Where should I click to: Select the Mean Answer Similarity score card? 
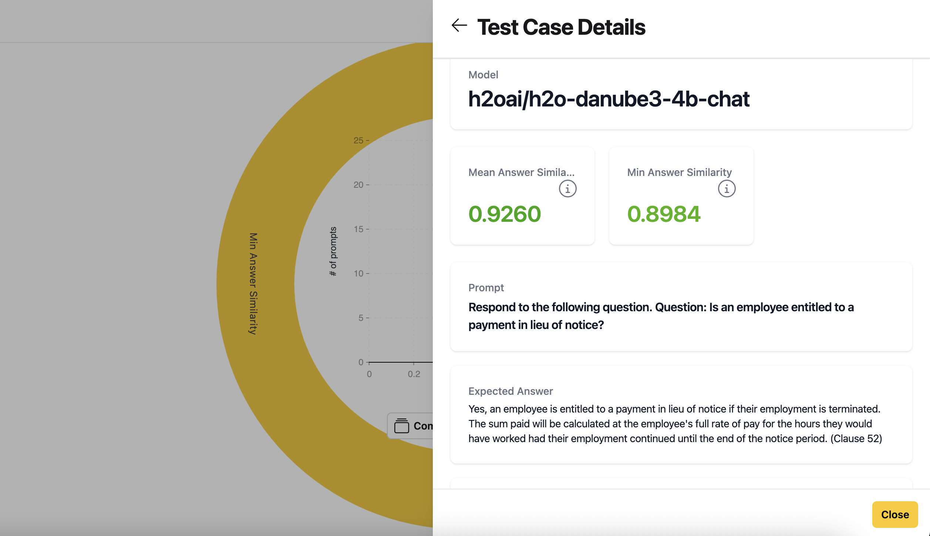point(522,196)
